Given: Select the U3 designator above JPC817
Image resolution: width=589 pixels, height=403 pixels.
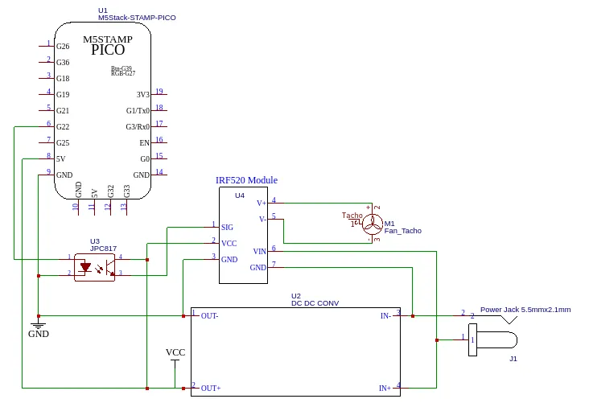Looking at the screenshot, I should click(95, 241).
